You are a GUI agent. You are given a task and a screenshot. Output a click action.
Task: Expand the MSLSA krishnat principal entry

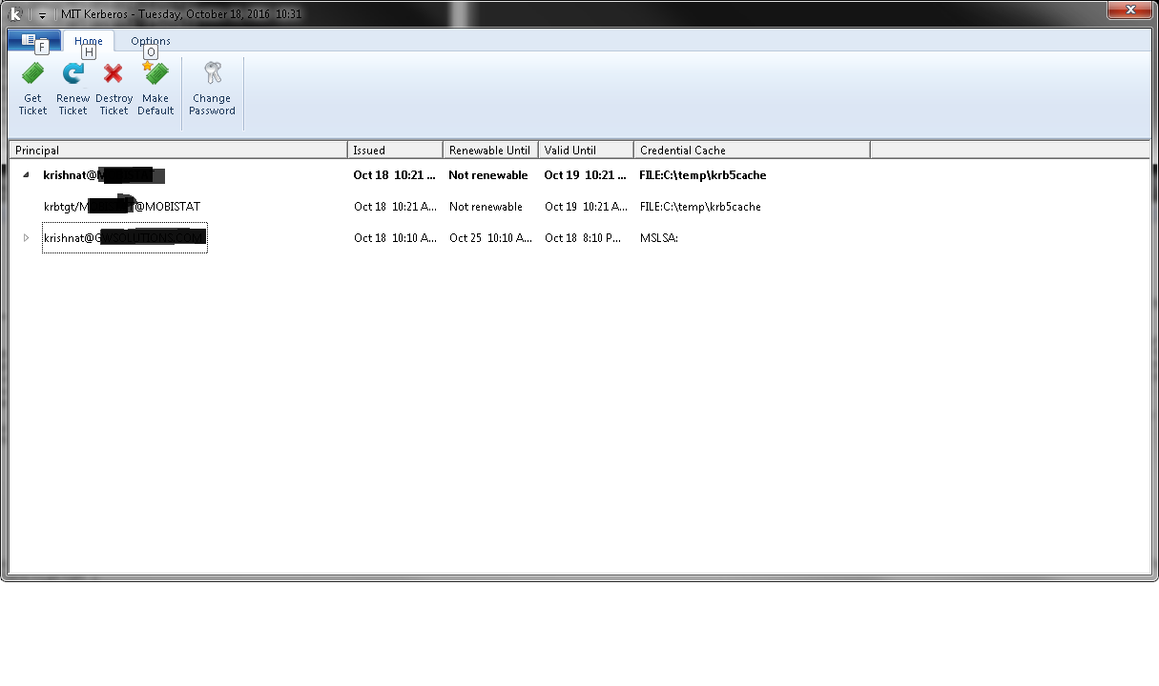tap(26, 238)
